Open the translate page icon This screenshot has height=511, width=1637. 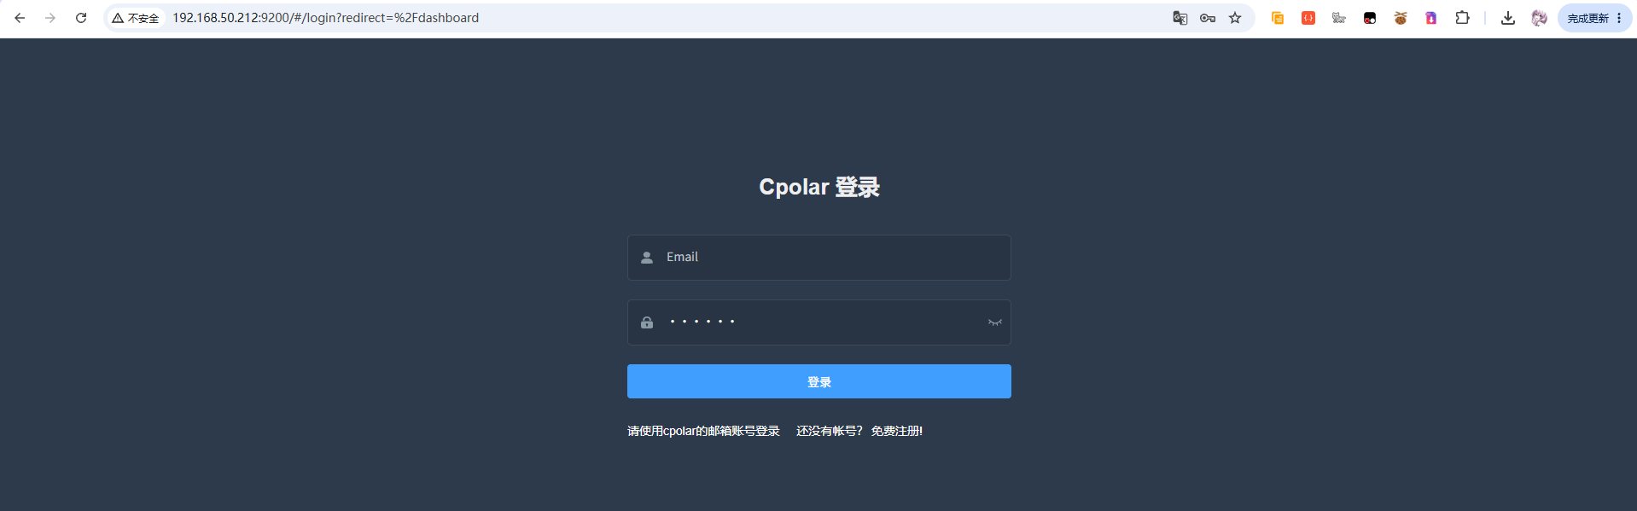(1180, 18)
